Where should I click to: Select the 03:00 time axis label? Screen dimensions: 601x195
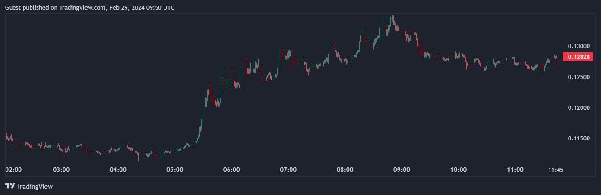61,170
